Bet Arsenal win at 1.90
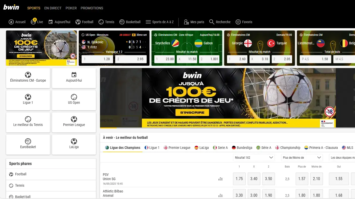The height and width of the screenshot is (199, 355). 268,194
